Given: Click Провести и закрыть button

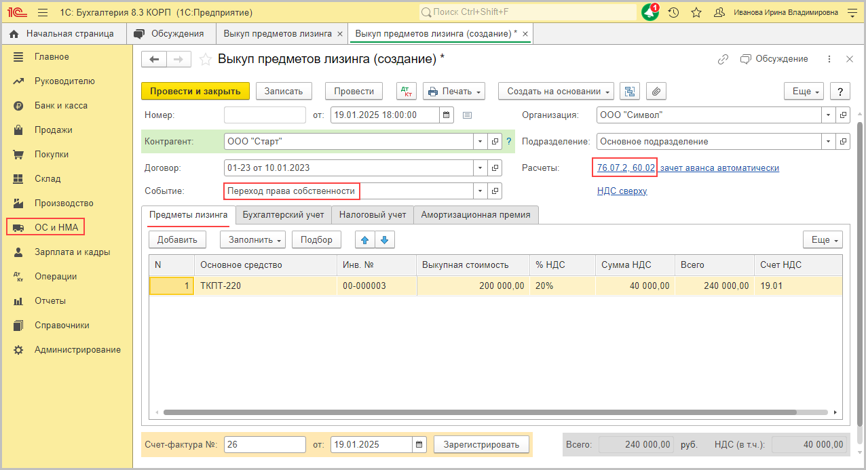Looking at the screenshot, I should (195, 91).
